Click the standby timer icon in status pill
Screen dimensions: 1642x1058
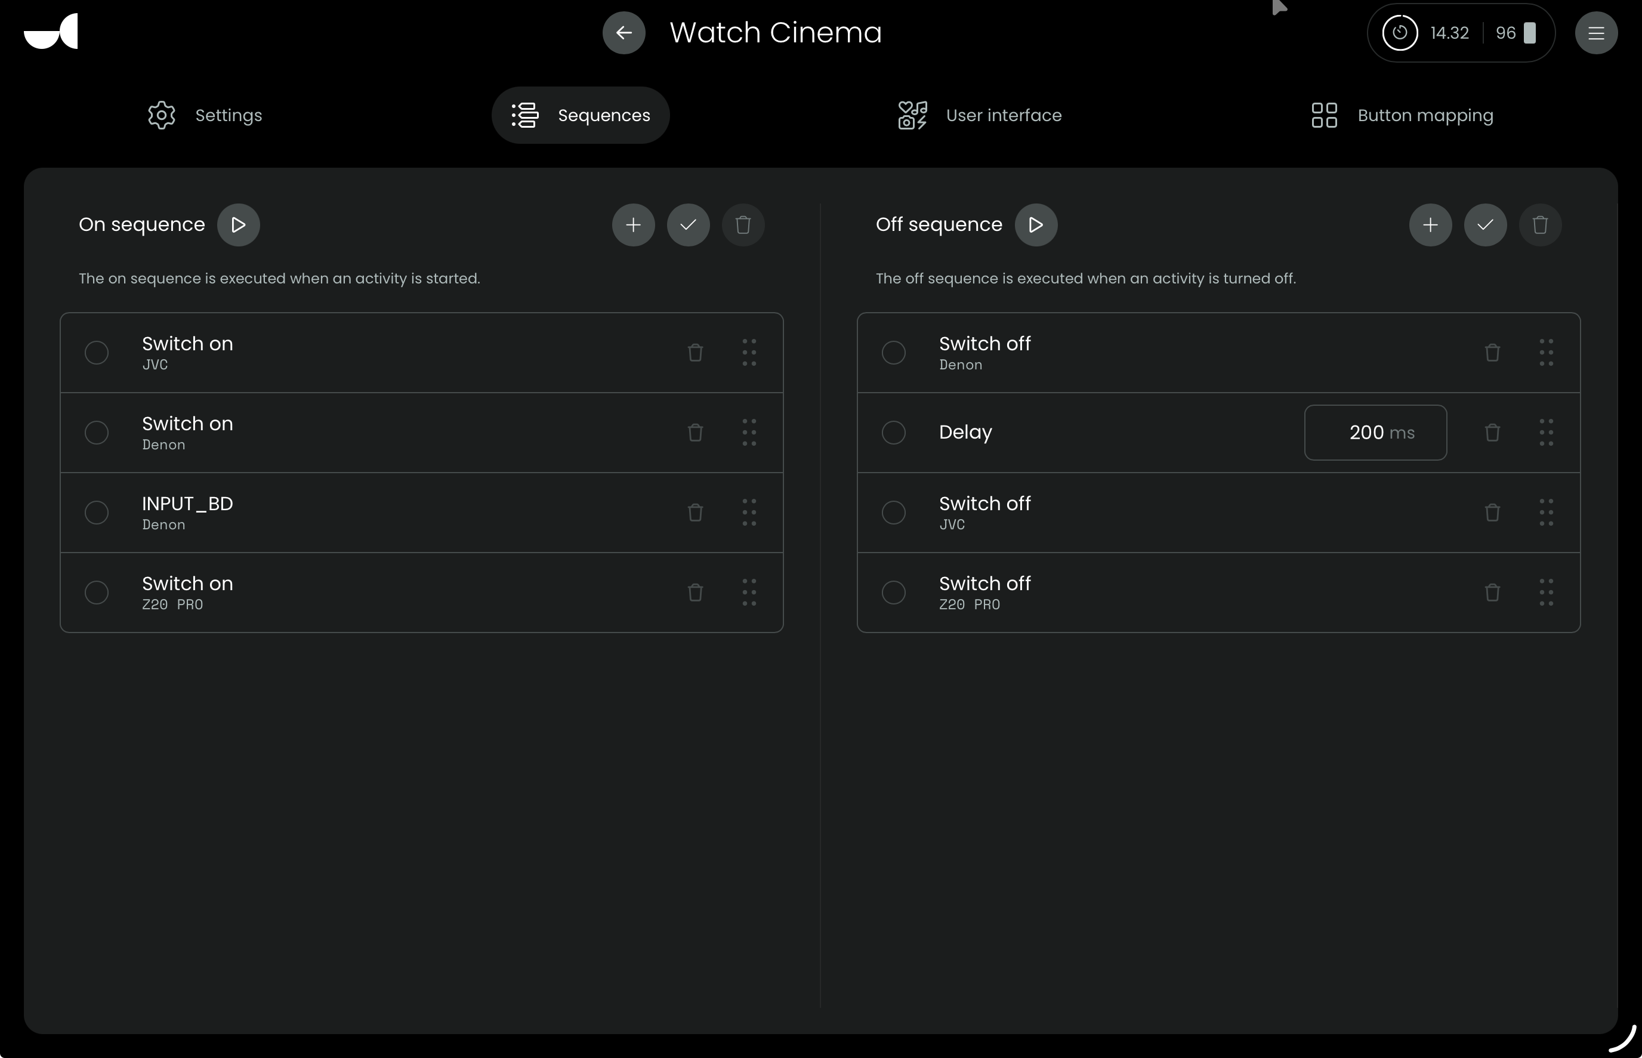pos(1400,33)
